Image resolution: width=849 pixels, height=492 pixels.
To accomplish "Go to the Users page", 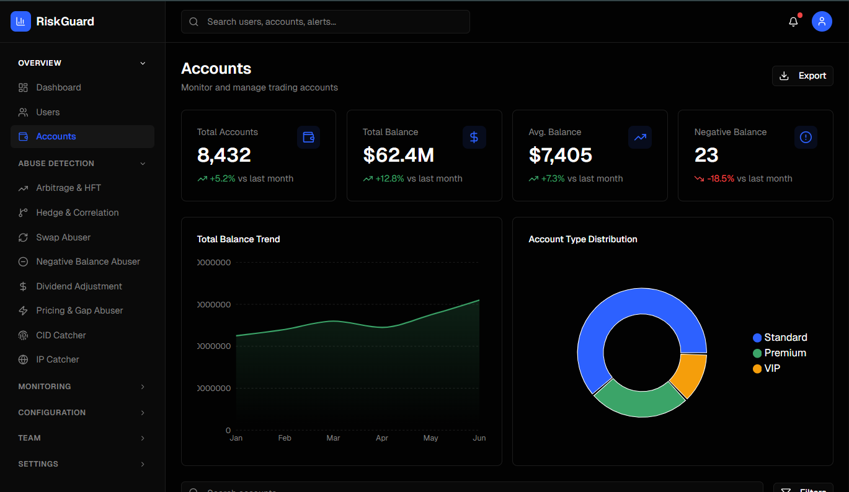I will click(x=82, y=112).
